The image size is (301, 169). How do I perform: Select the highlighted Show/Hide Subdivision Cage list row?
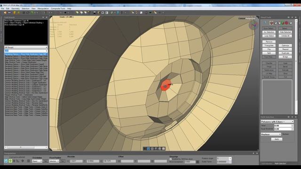(x=26, y=54)
